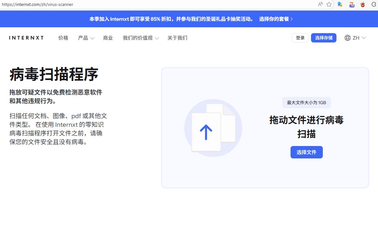Expand the 产品 dropdown menu
This screenshot has height=226, width=378.
pos(86,38)
